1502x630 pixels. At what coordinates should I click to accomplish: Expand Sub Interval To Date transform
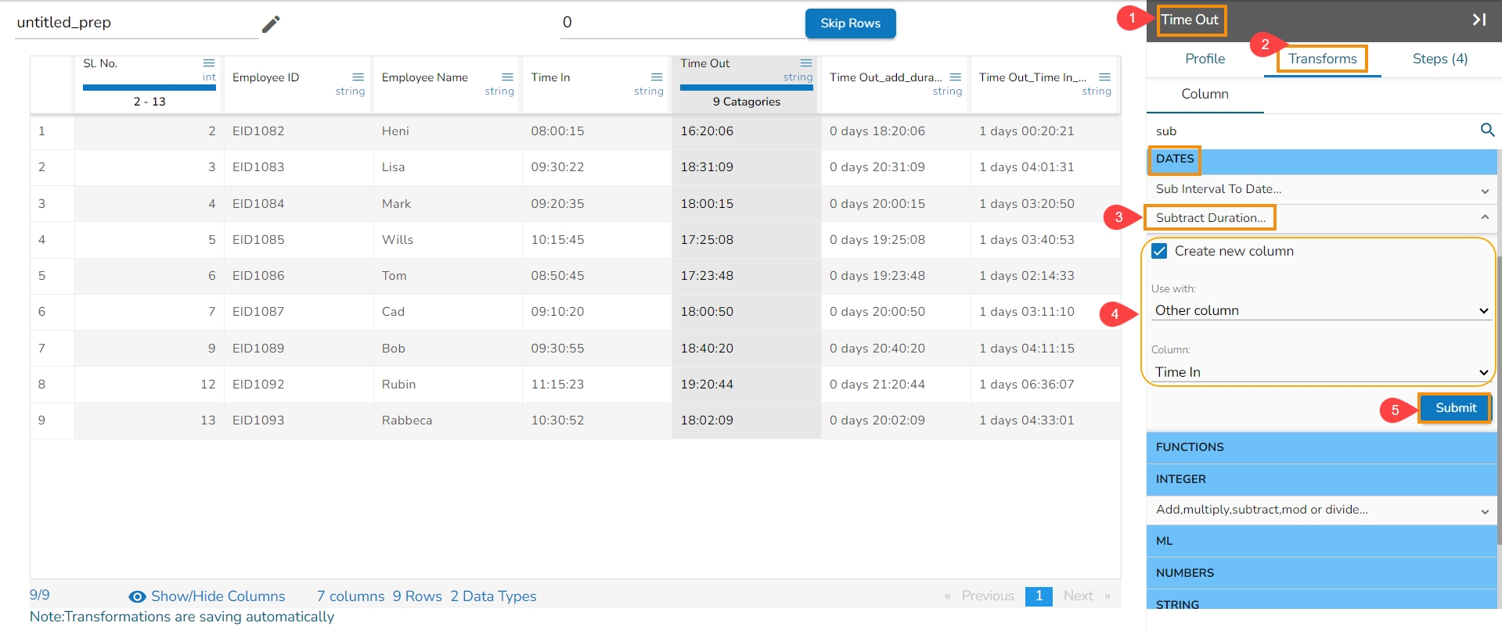click(x=1321, y=189)
